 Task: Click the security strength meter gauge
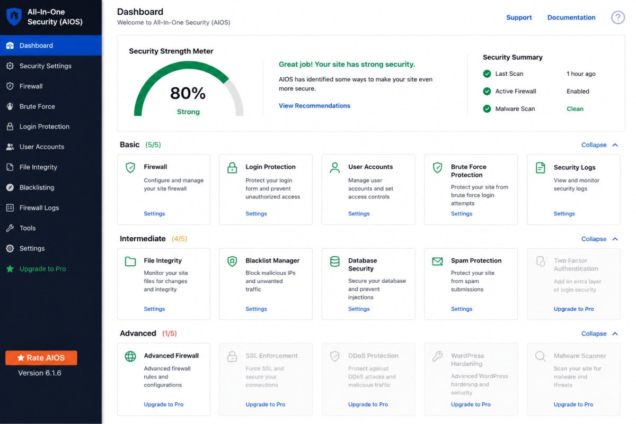pos(189,88)
